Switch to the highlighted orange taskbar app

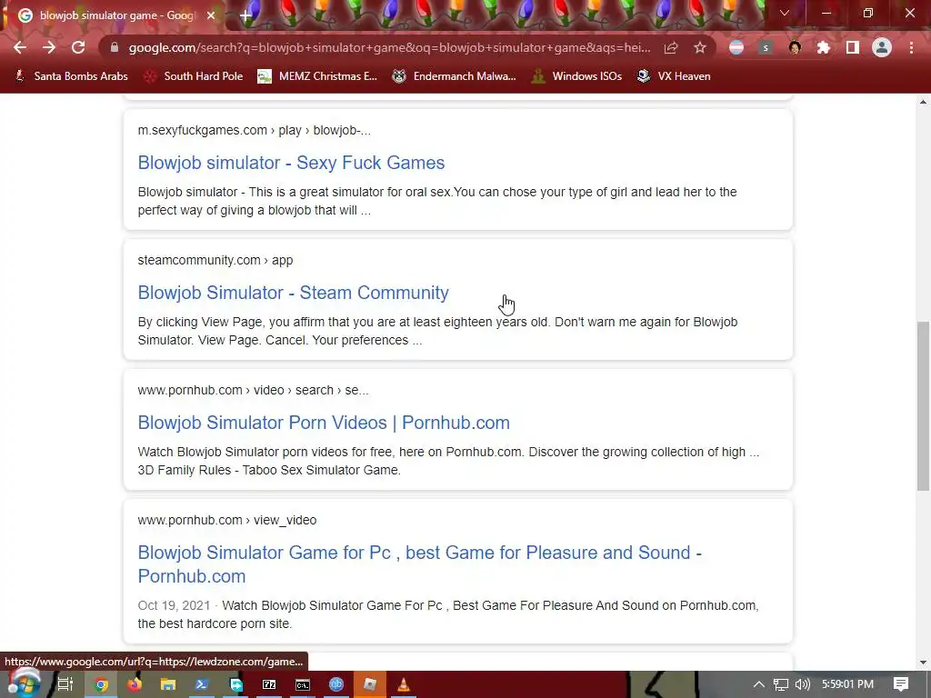click(370, 684)
